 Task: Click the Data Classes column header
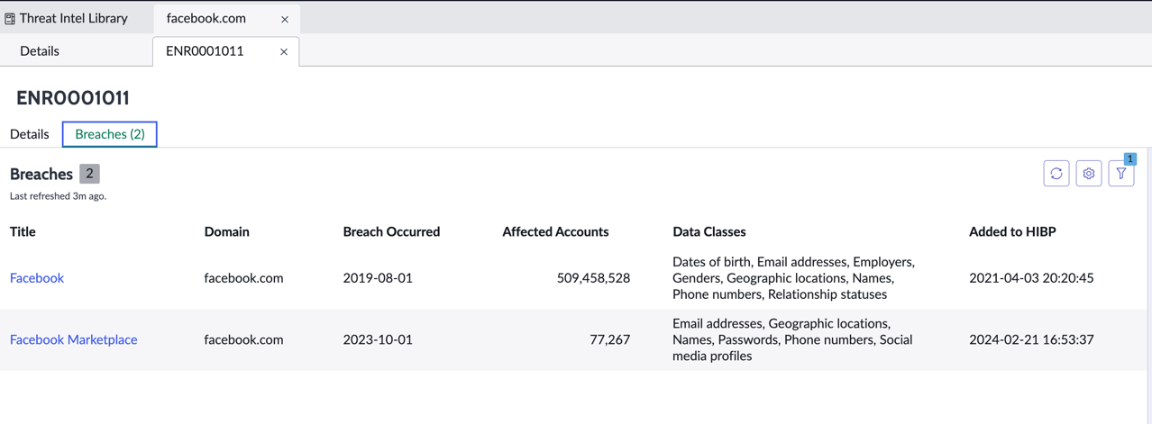coord(709,231)
